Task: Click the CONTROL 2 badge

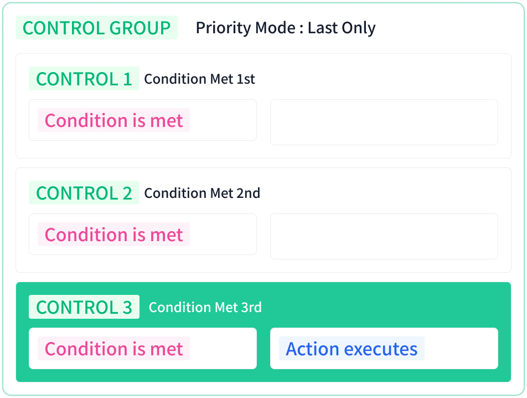Action: pyautogui.click(x=84, y=193)
